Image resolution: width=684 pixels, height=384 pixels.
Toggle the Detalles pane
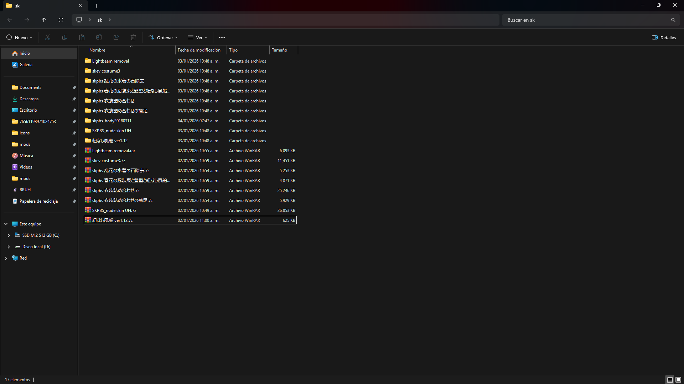664,37
